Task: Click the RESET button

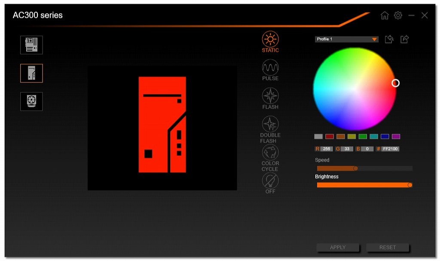Action: click(387, 247)
